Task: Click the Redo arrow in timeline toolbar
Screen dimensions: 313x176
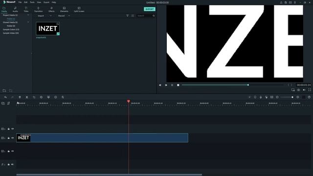Action: click(12, 97)
